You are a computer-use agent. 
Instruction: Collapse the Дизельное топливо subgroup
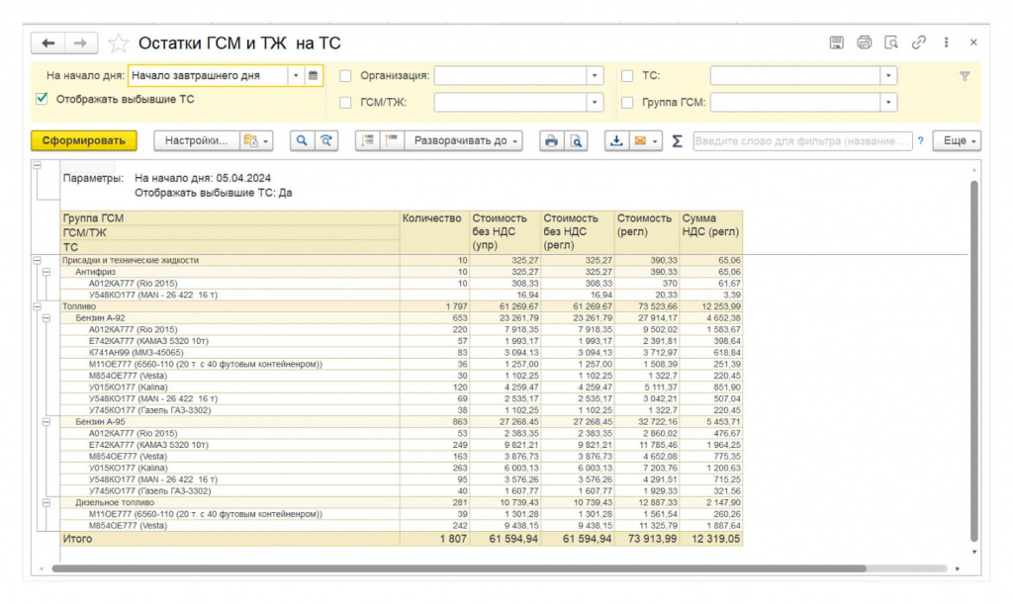(46, 503)
